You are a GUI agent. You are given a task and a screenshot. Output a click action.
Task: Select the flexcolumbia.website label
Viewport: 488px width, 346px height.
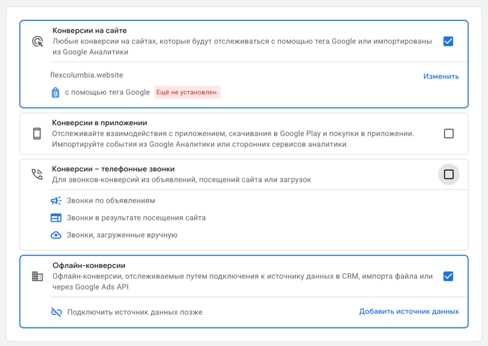click(x=81, y=75)
